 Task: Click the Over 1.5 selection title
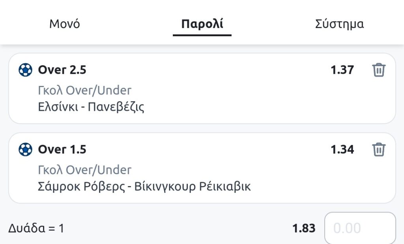point(62,150)
